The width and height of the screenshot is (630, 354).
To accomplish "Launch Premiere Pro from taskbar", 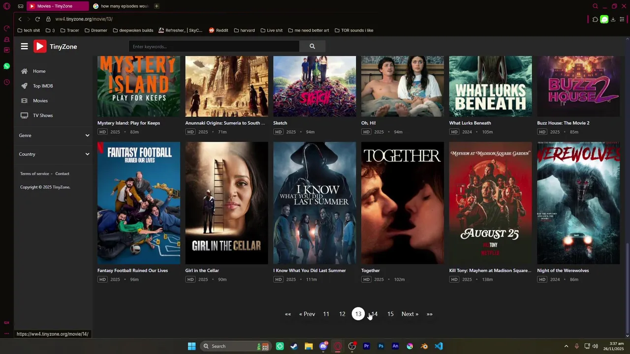I will point(366,346).
